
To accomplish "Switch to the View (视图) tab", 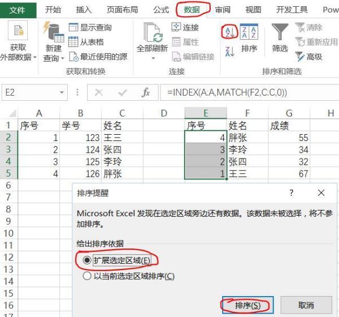I will point(253,10).
